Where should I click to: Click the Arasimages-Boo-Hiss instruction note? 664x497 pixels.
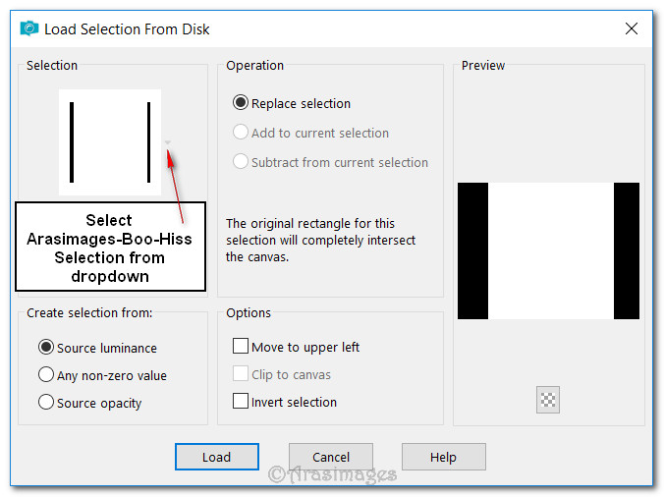(109, 248)
